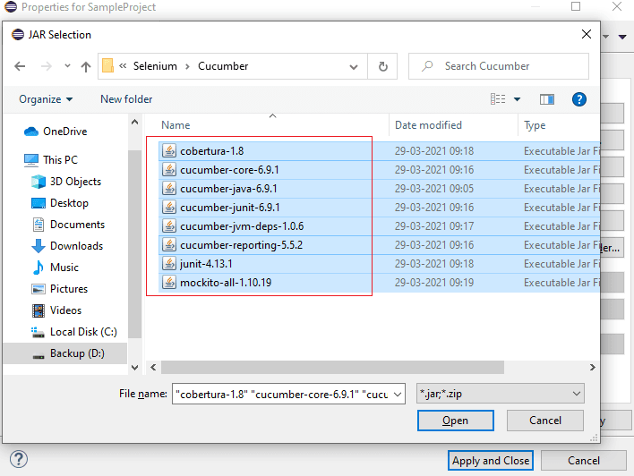Image resolution: width=634 pixels, height=476 pixels.
Task: Click the New folder button
Action: click(126, 99)
